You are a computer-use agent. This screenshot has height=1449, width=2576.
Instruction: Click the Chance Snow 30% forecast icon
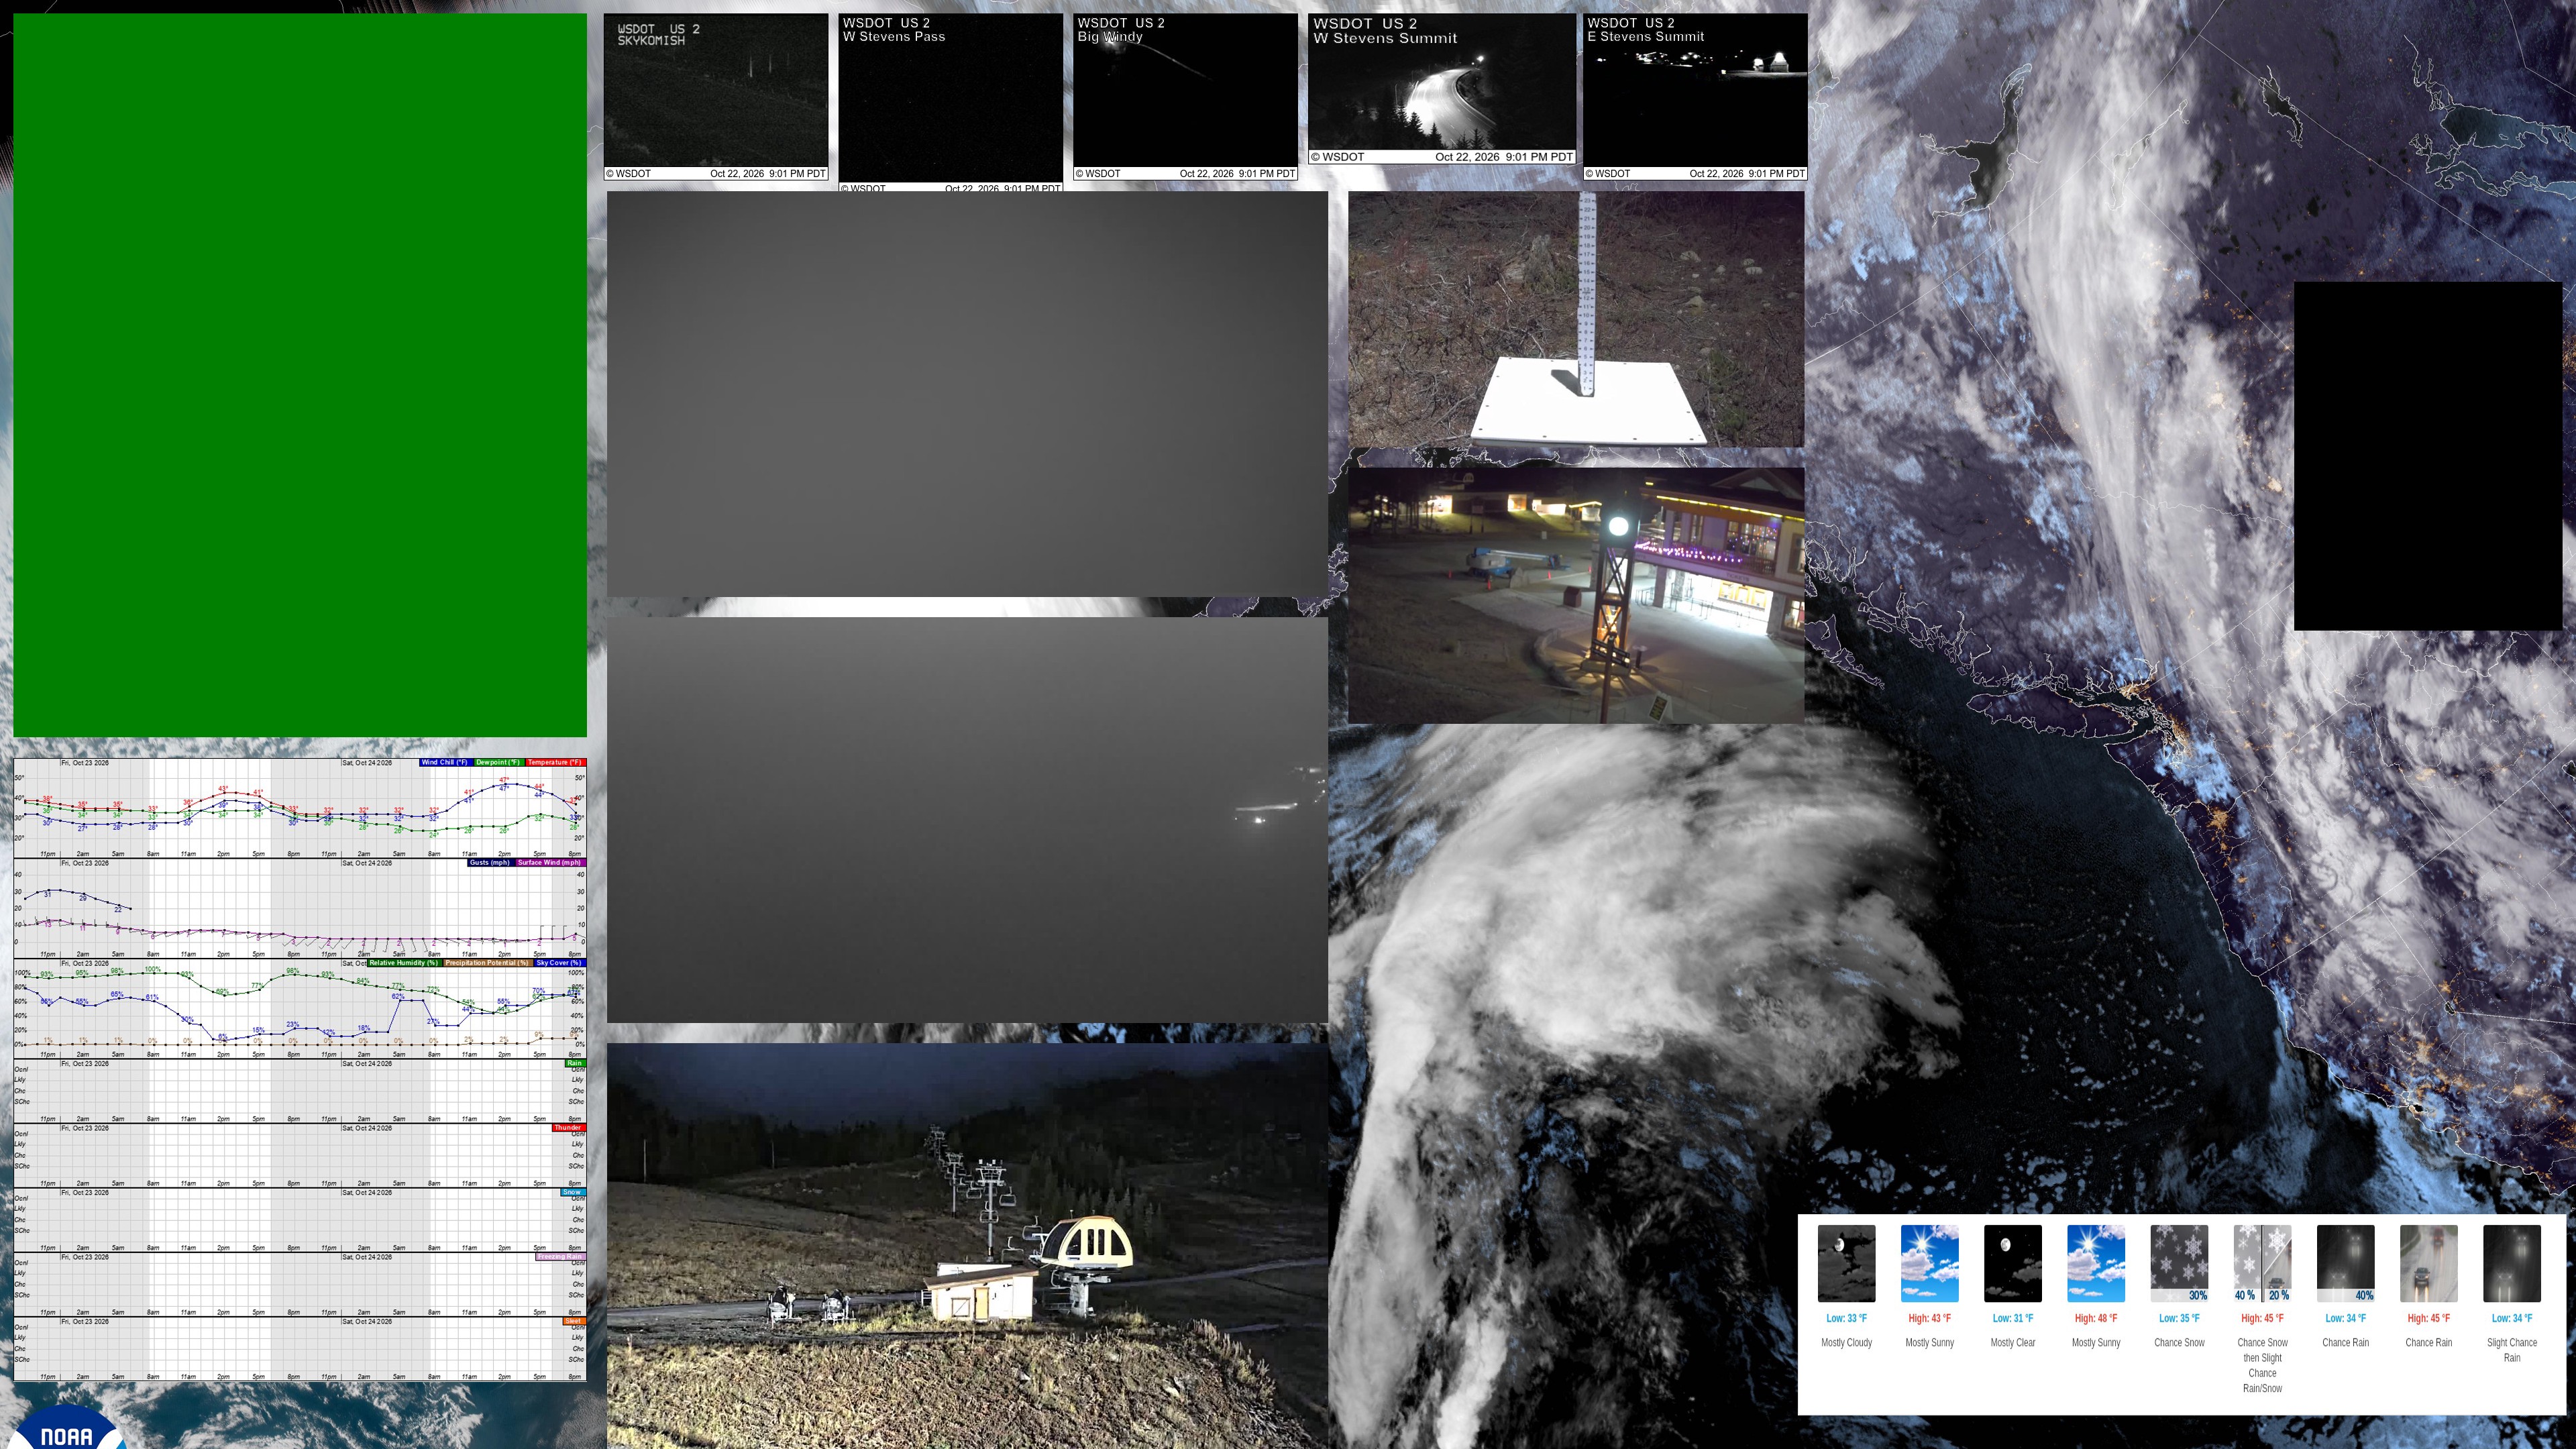coord(2179,1263)
